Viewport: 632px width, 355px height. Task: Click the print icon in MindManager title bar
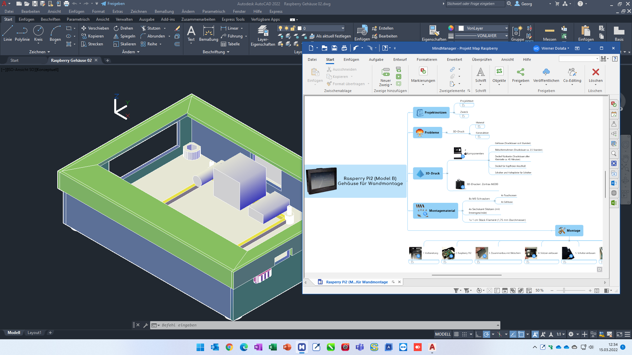(344, 48)
